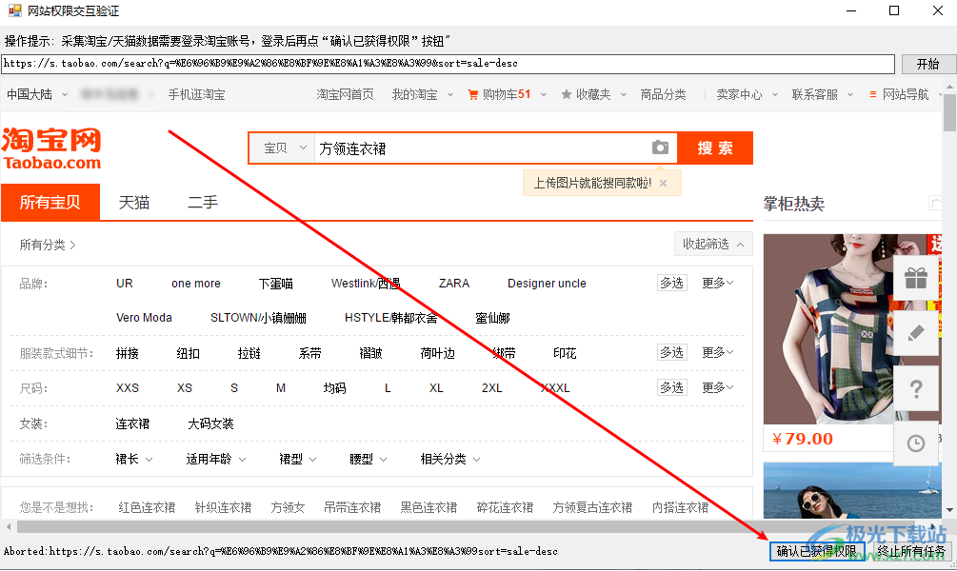
Task: Switch to the 天猫 tab
Action: coord(134,202)
